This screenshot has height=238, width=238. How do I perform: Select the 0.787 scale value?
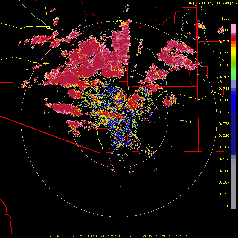224,77
